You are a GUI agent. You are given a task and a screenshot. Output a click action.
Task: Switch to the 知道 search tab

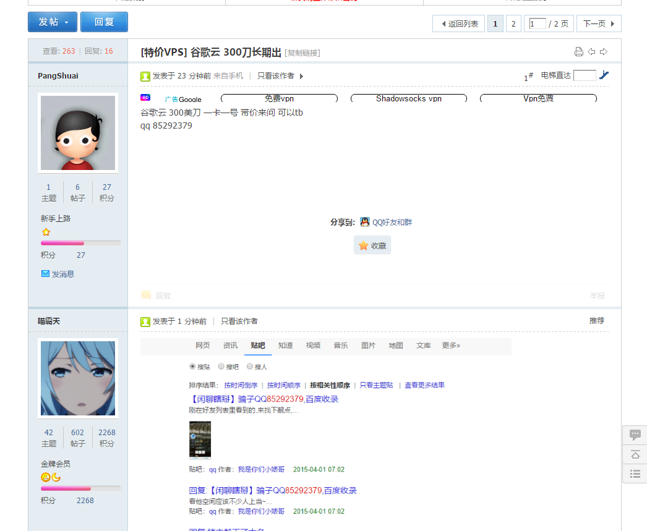(x=286, y=345)
